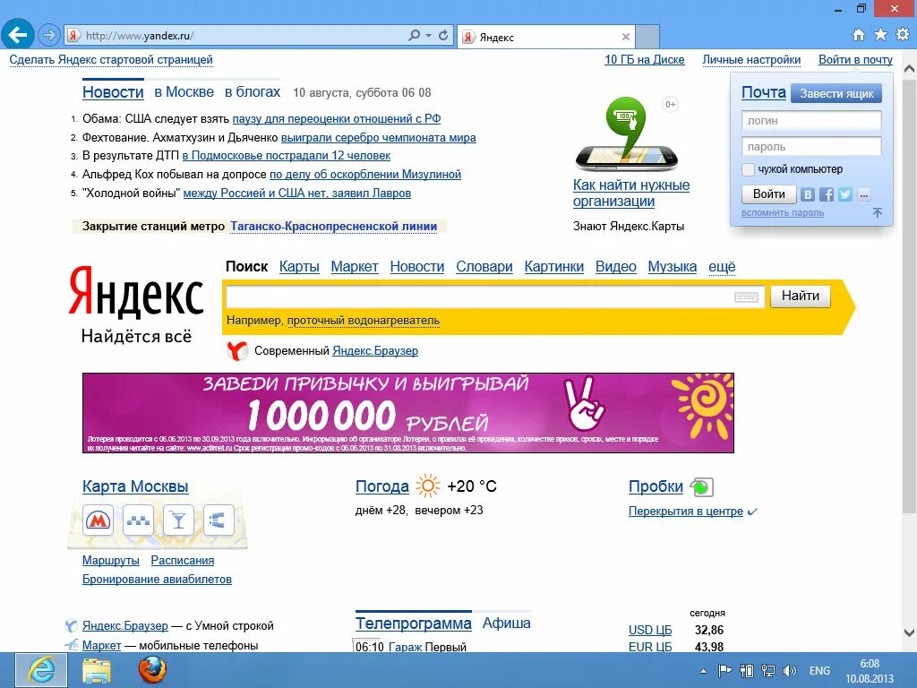This screenshot has height=688, width=917.
Task: Open the volume speaker tray icon
Action: (x=790, y=670)
